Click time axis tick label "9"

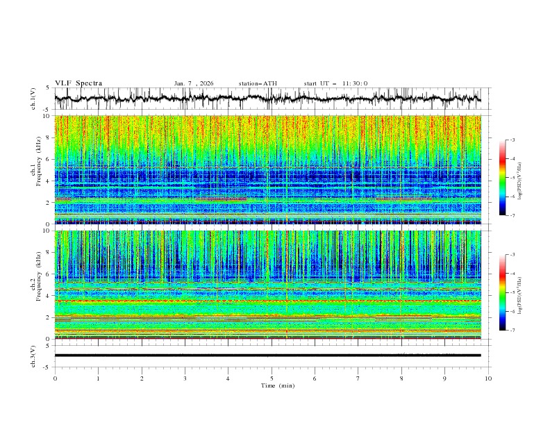[444, 378]
